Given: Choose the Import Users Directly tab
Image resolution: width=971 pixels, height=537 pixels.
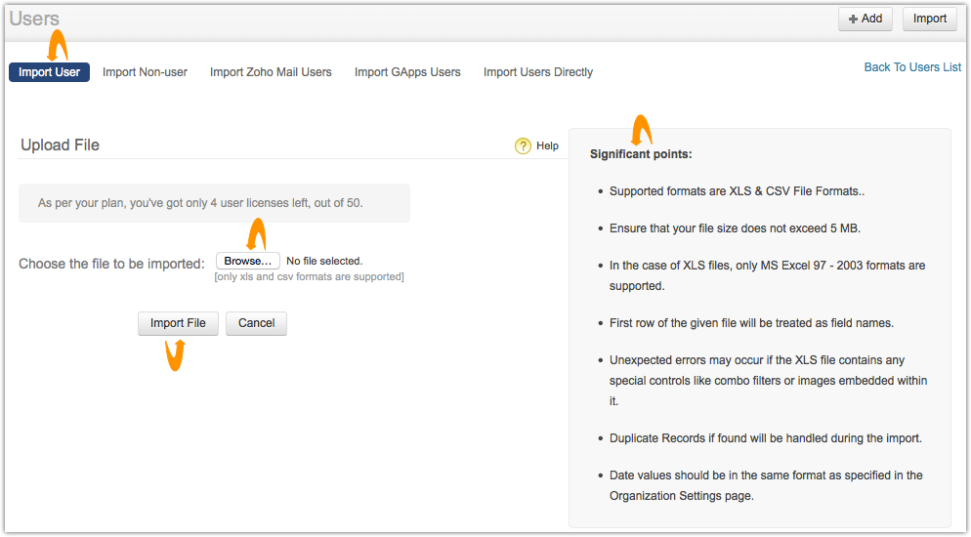Looking at the screenshot, I should [537, 72].
